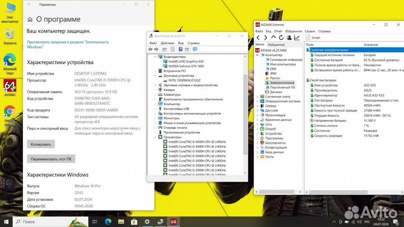Screen dimensions: 404x227
Task: Click AIDA64 back navigation arrow
Action: click(258, 38)
